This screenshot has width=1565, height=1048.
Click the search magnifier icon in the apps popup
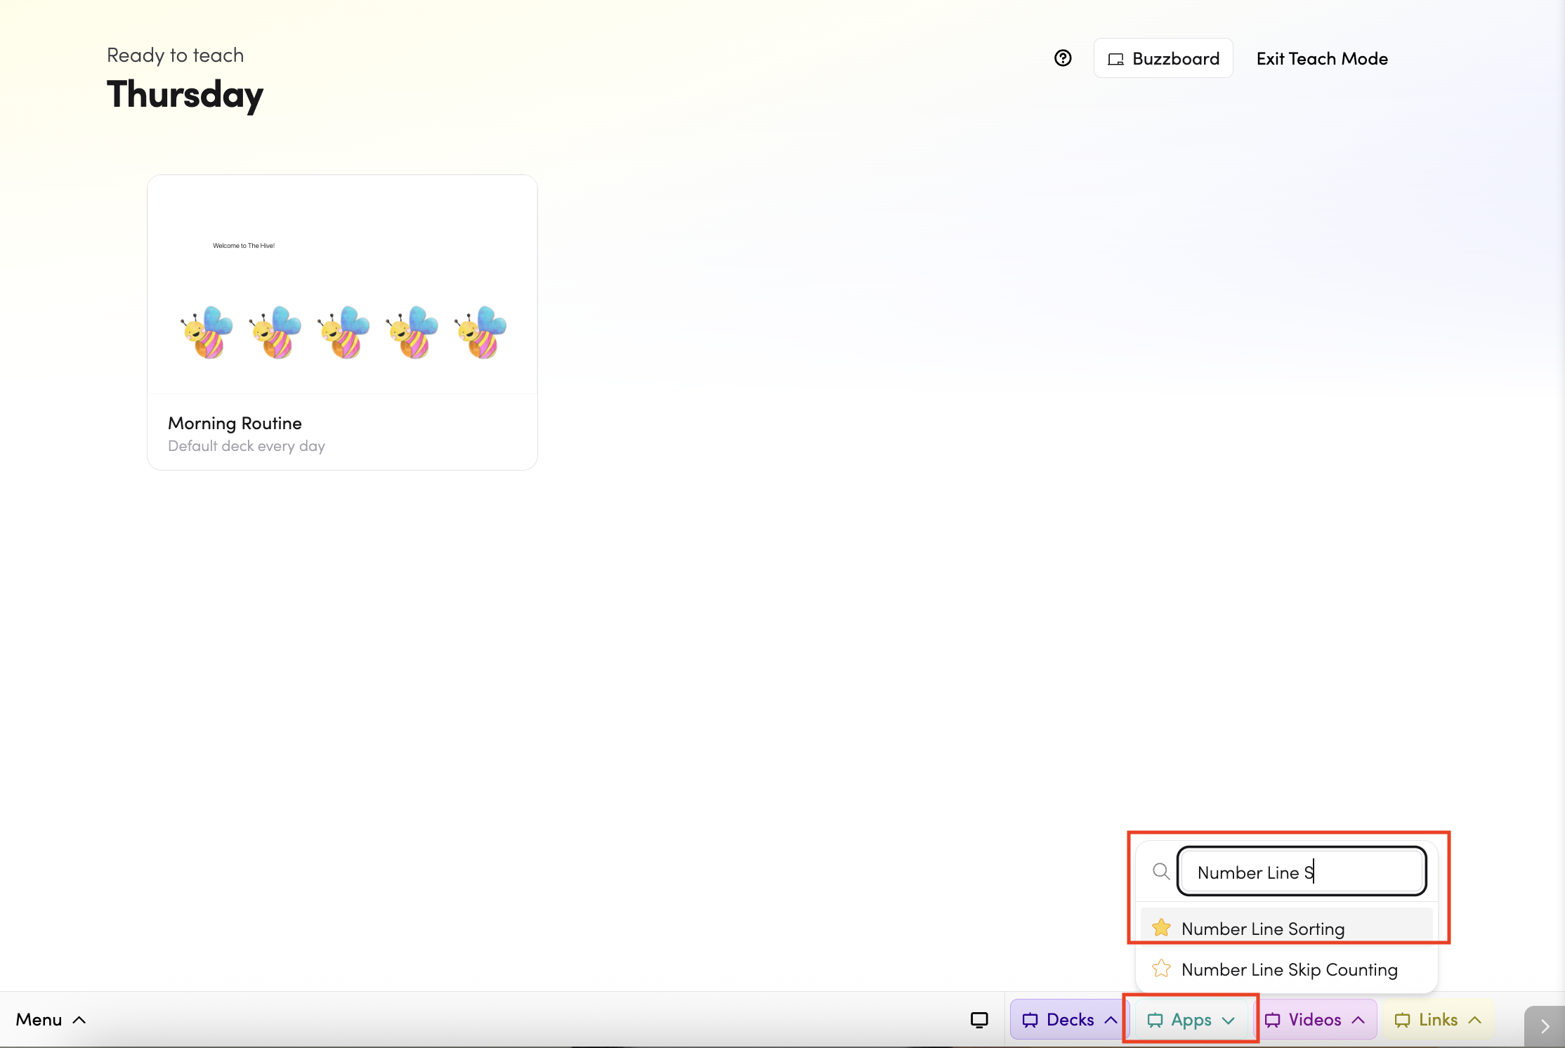[1161, 872]
